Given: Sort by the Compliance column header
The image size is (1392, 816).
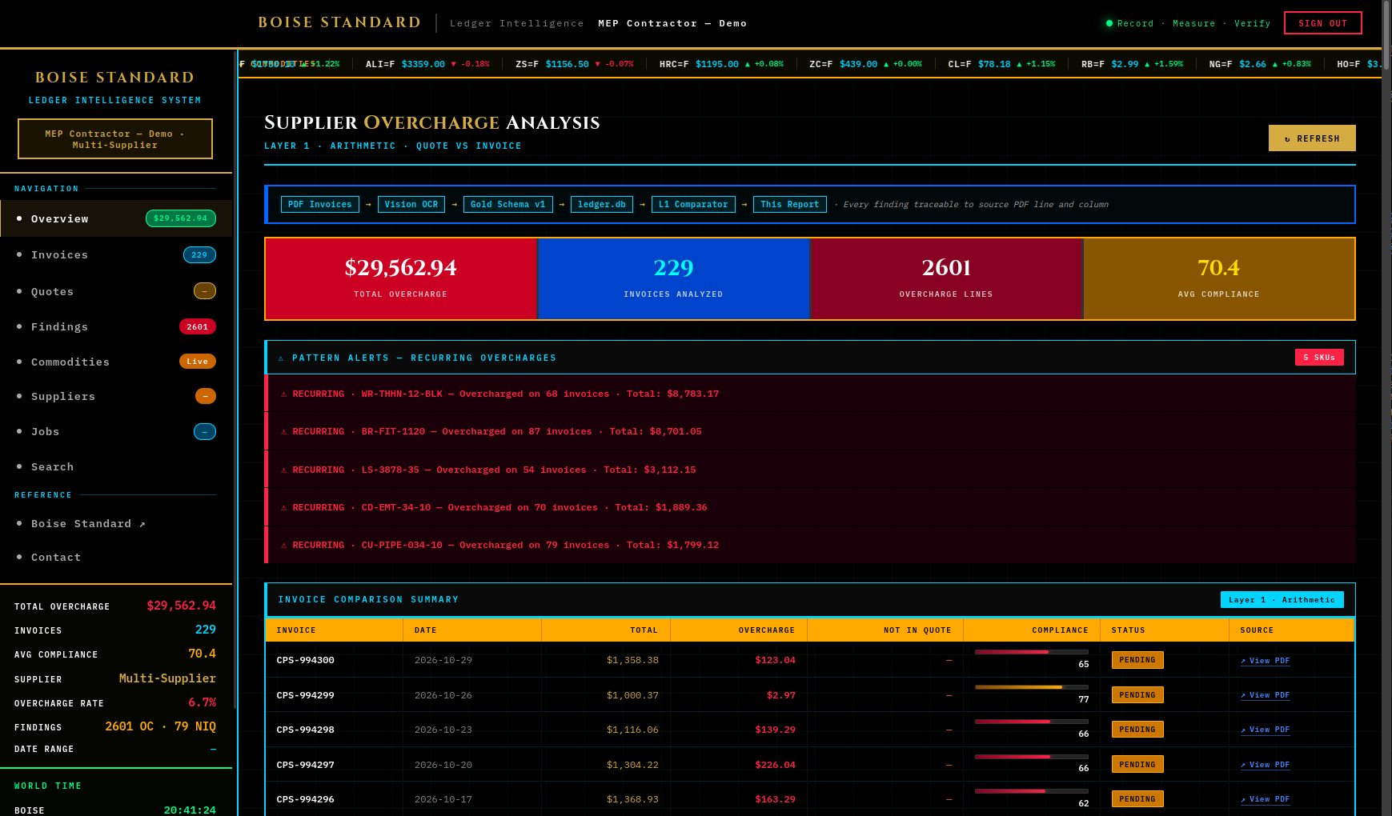Looking at the screenshot, I should pos(1032,630).
